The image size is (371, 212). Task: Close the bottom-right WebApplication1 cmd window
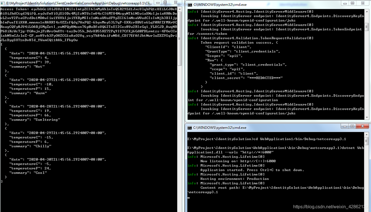362,126
